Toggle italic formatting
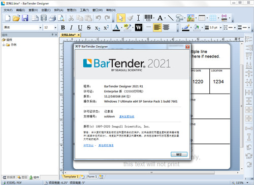 coord(71,27)
